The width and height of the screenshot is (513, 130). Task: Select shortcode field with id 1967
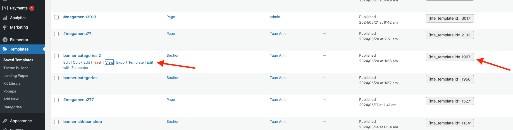coord(450,57)
